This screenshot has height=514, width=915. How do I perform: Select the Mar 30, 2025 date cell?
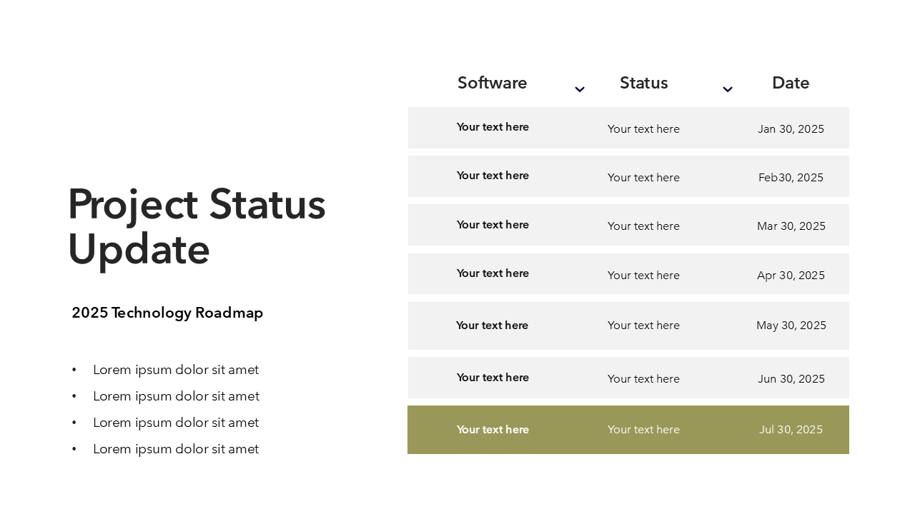tap(791, 226)
